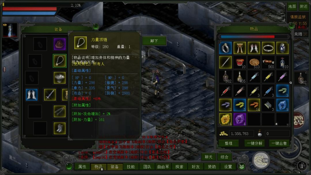Click the character portrait thumbnail

pos(10,30)
